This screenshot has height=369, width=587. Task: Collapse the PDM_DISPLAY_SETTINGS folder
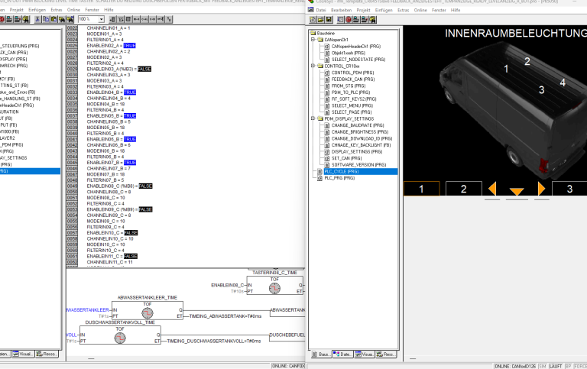pyautogui.click(x=313, y=118)
